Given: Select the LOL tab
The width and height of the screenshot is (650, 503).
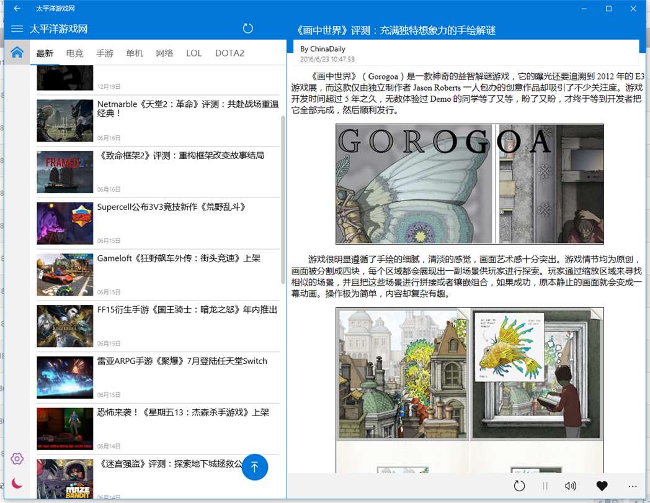Looking at the screenshot, I should coord(194,53).
